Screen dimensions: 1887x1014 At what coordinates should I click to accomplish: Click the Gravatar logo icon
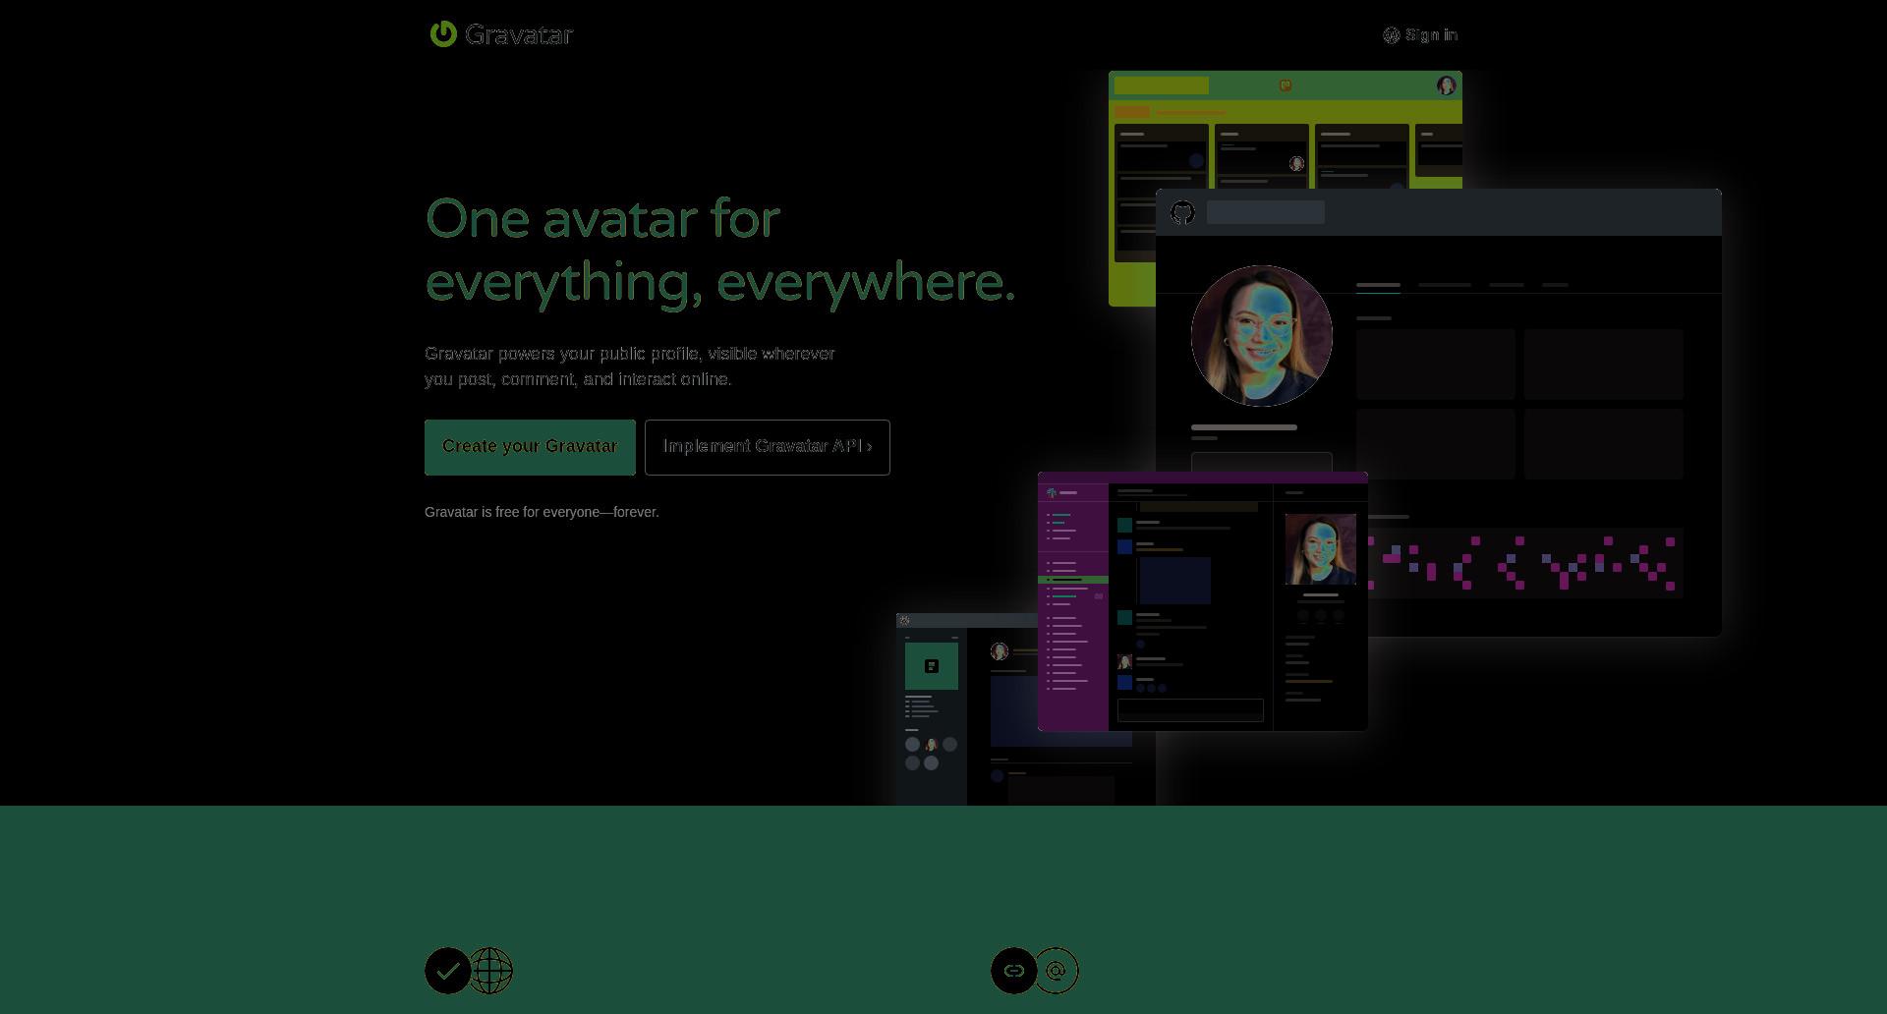point(443,33)
